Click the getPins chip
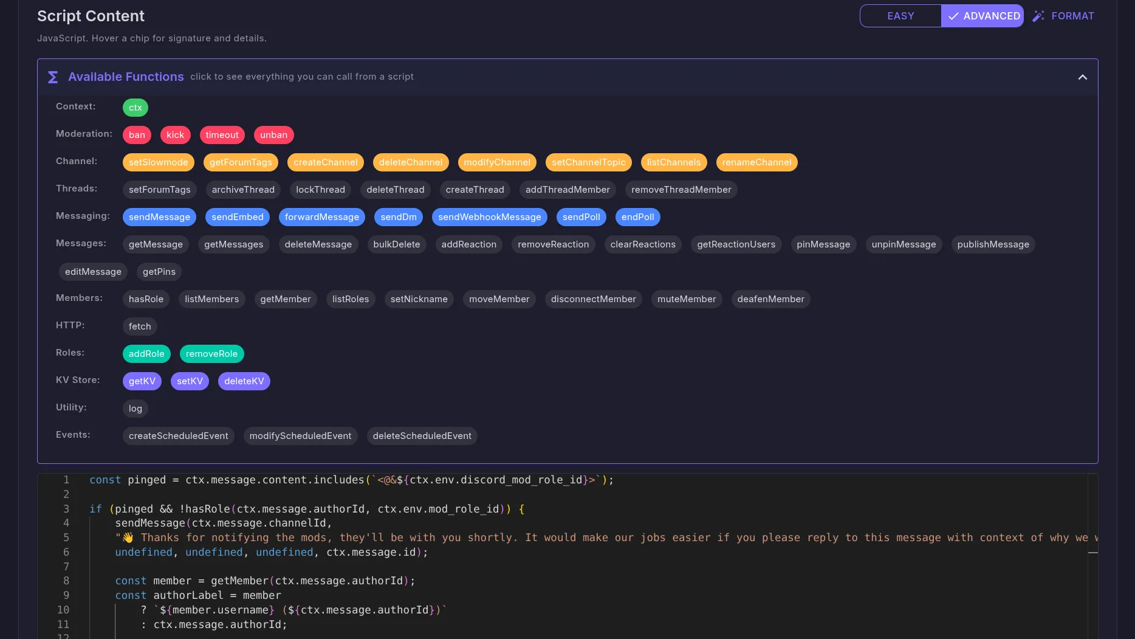The height and width of the screenshot is (639, 1135). click(x=159, y=272)
